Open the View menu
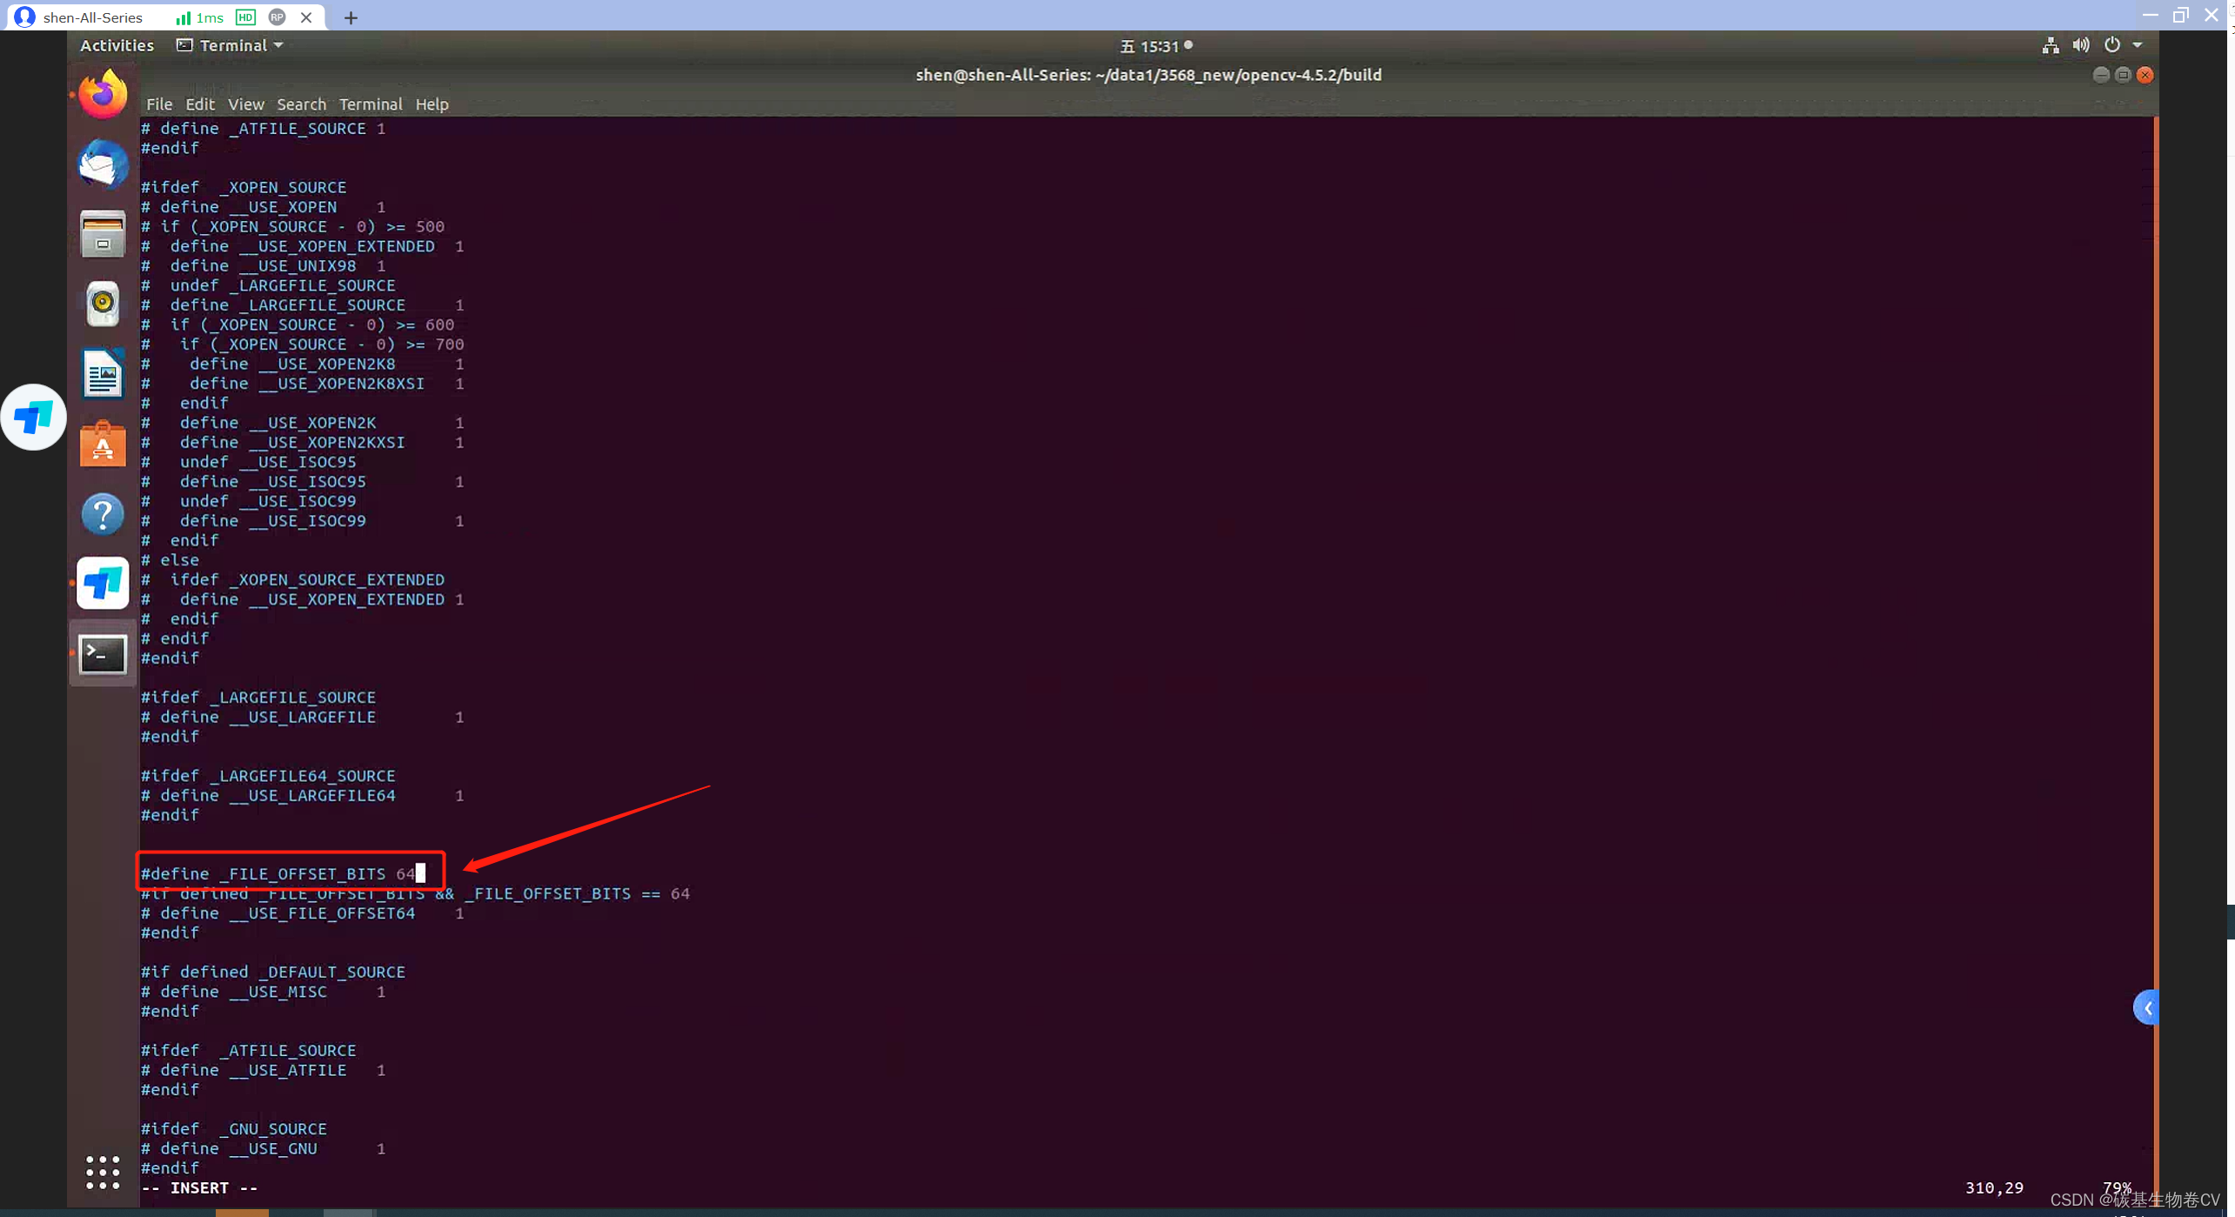This screenshot has height=1217, width=2235. click(x=246, y=104)
